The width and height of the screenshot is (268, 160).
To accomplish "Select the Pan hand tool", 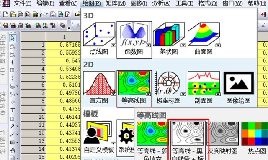I will click(13, 150).
